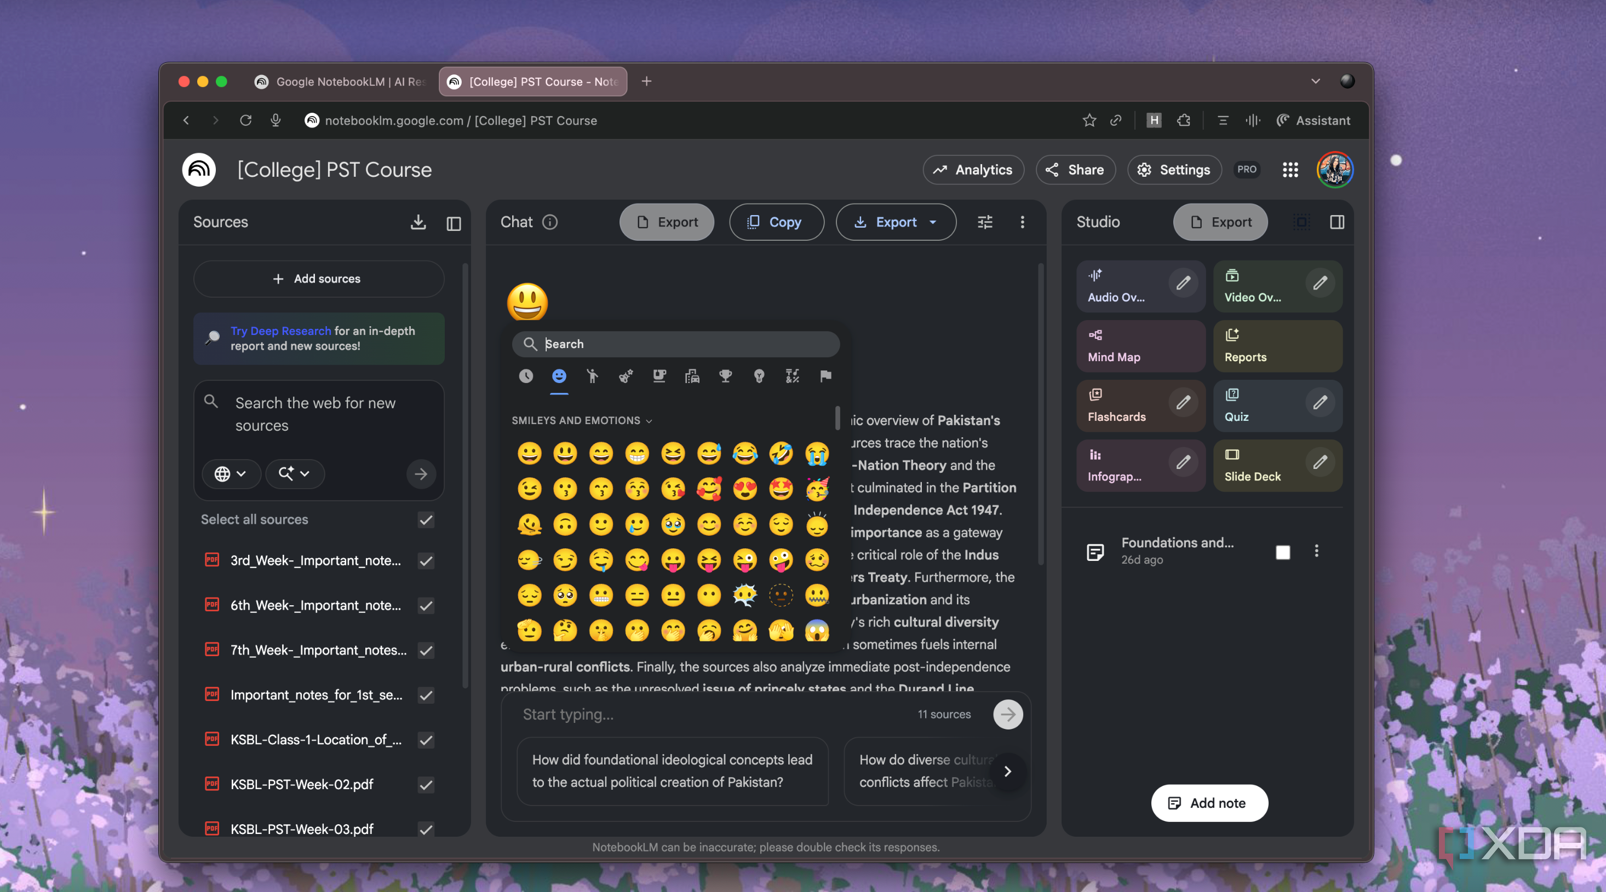Select objects lightbulb emoji category
This screenshot has width=1606, height=892.
pos(759,375)
